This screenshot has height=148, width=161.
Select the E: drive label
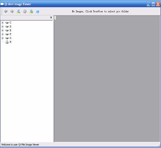coord(11,30)
